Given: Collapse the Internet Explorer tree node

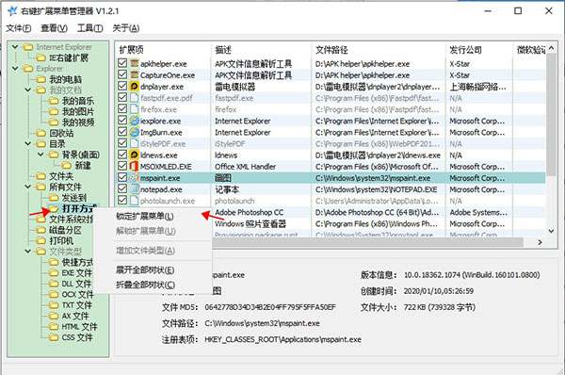Looking at the screenshot, I should coord(15,47).
